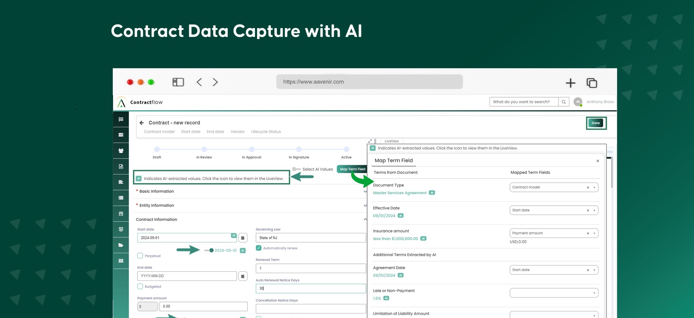This screenshot has width=694, height=318.
Task: Click the Save button
Action: point(596,123)
